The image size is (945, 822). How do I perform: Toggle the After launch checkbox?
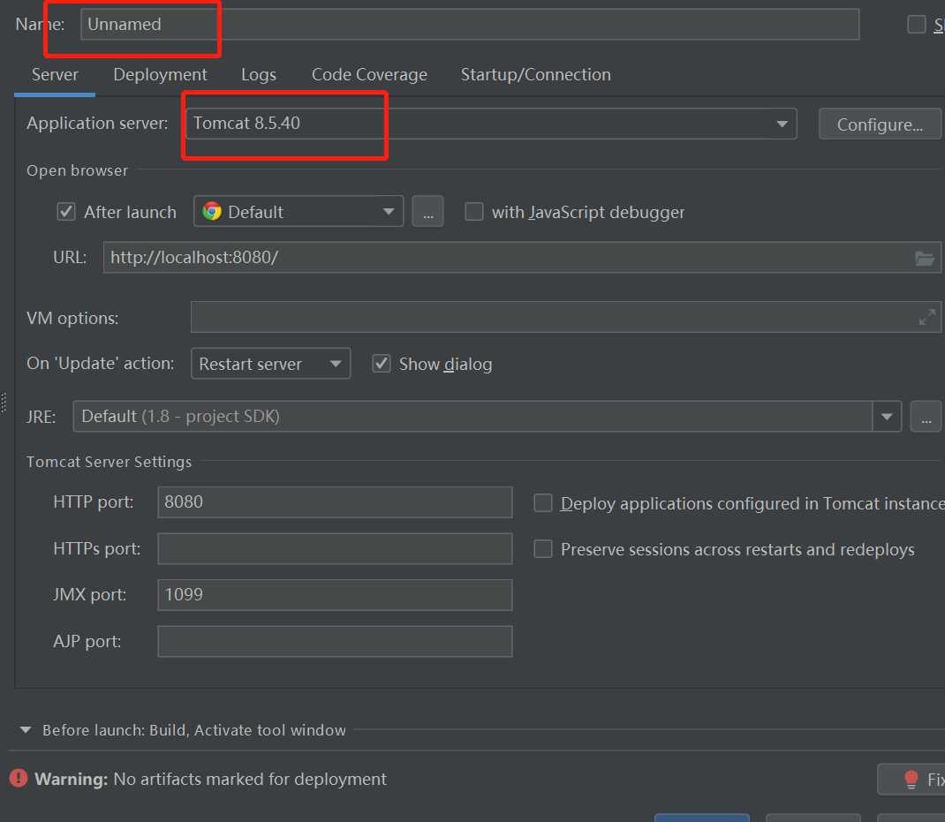click(65, 212)
